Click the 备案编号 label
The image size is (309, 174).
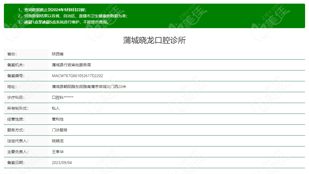pos(16,76)
